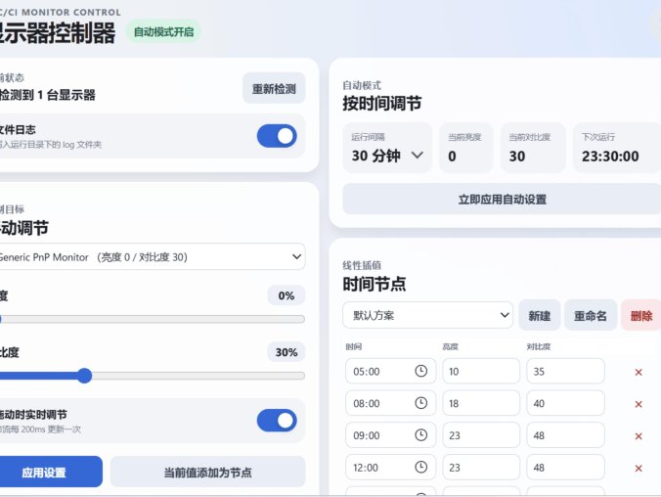The image size is (661, 497).
Task: Click the 时间节点 heading
Action: 375,284
